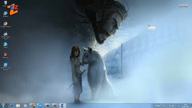Click the volume icon in system tray
The image size is (192, 108).
click(x=178, y=106)
